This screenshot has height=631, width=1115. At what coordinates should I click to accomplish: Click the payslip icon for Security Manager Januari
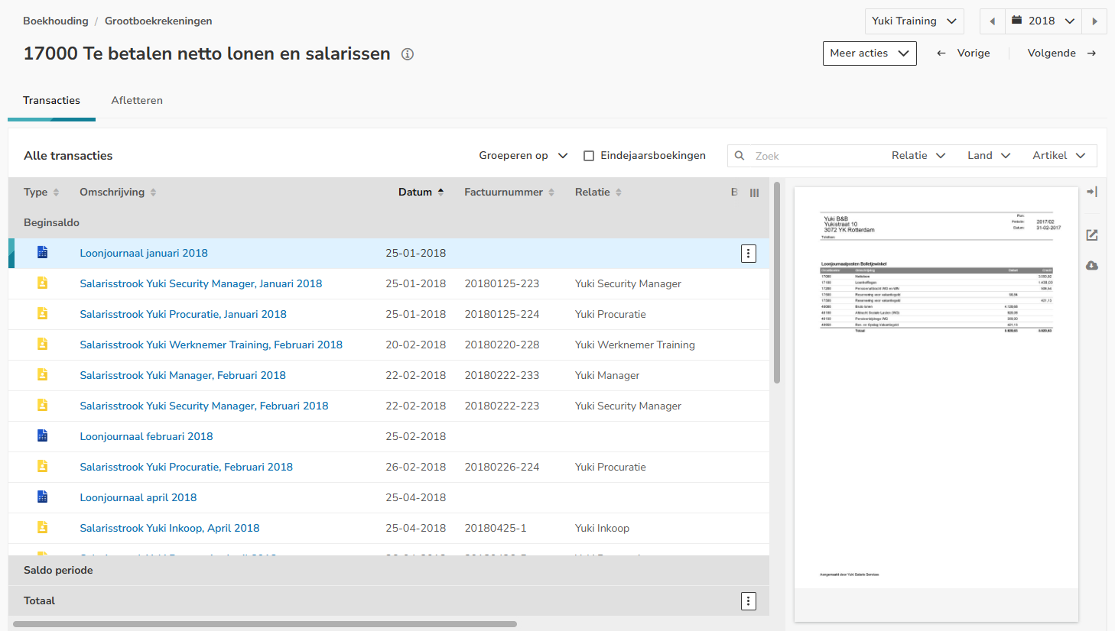43,283
